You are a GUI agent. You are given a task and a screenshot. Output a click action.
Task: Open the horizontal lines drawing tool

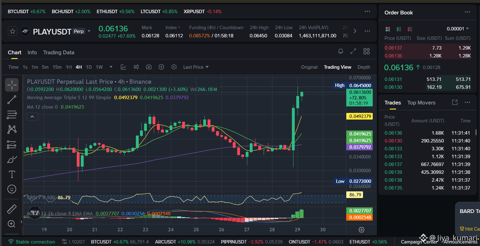click(12, 115)
